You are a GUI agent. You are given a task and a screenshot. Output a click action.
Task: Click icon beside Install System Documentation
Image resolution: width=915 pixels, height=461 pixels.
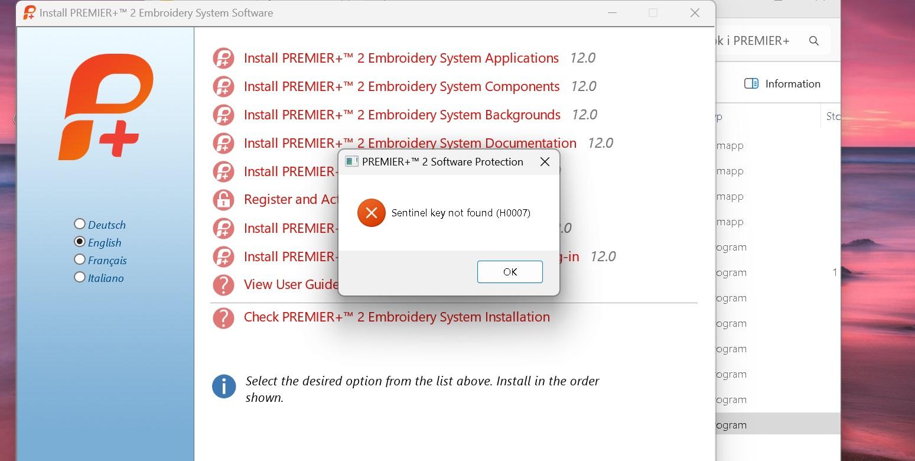(x=223, y=144)
